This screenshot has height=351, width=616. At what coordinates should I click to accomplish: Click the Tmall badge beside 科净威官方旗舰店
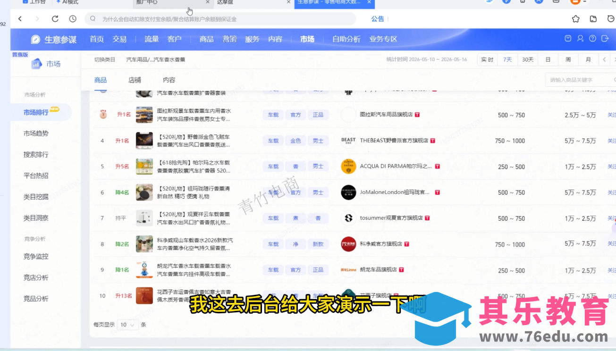tap(406, 244)
